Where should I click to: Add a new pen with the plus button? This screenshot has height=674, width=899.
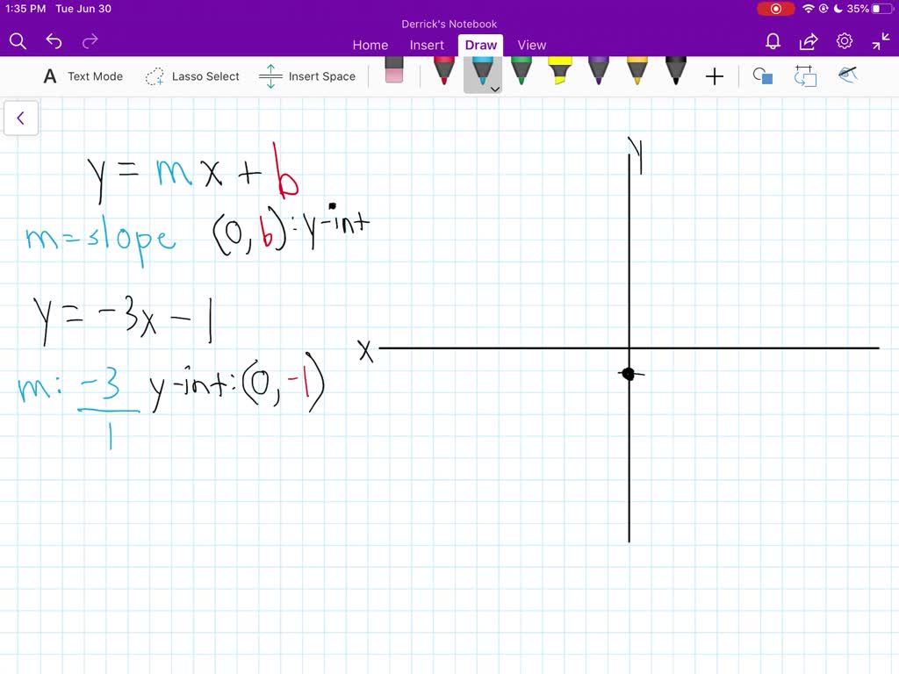pyautogui.click(x=715, y=76)
